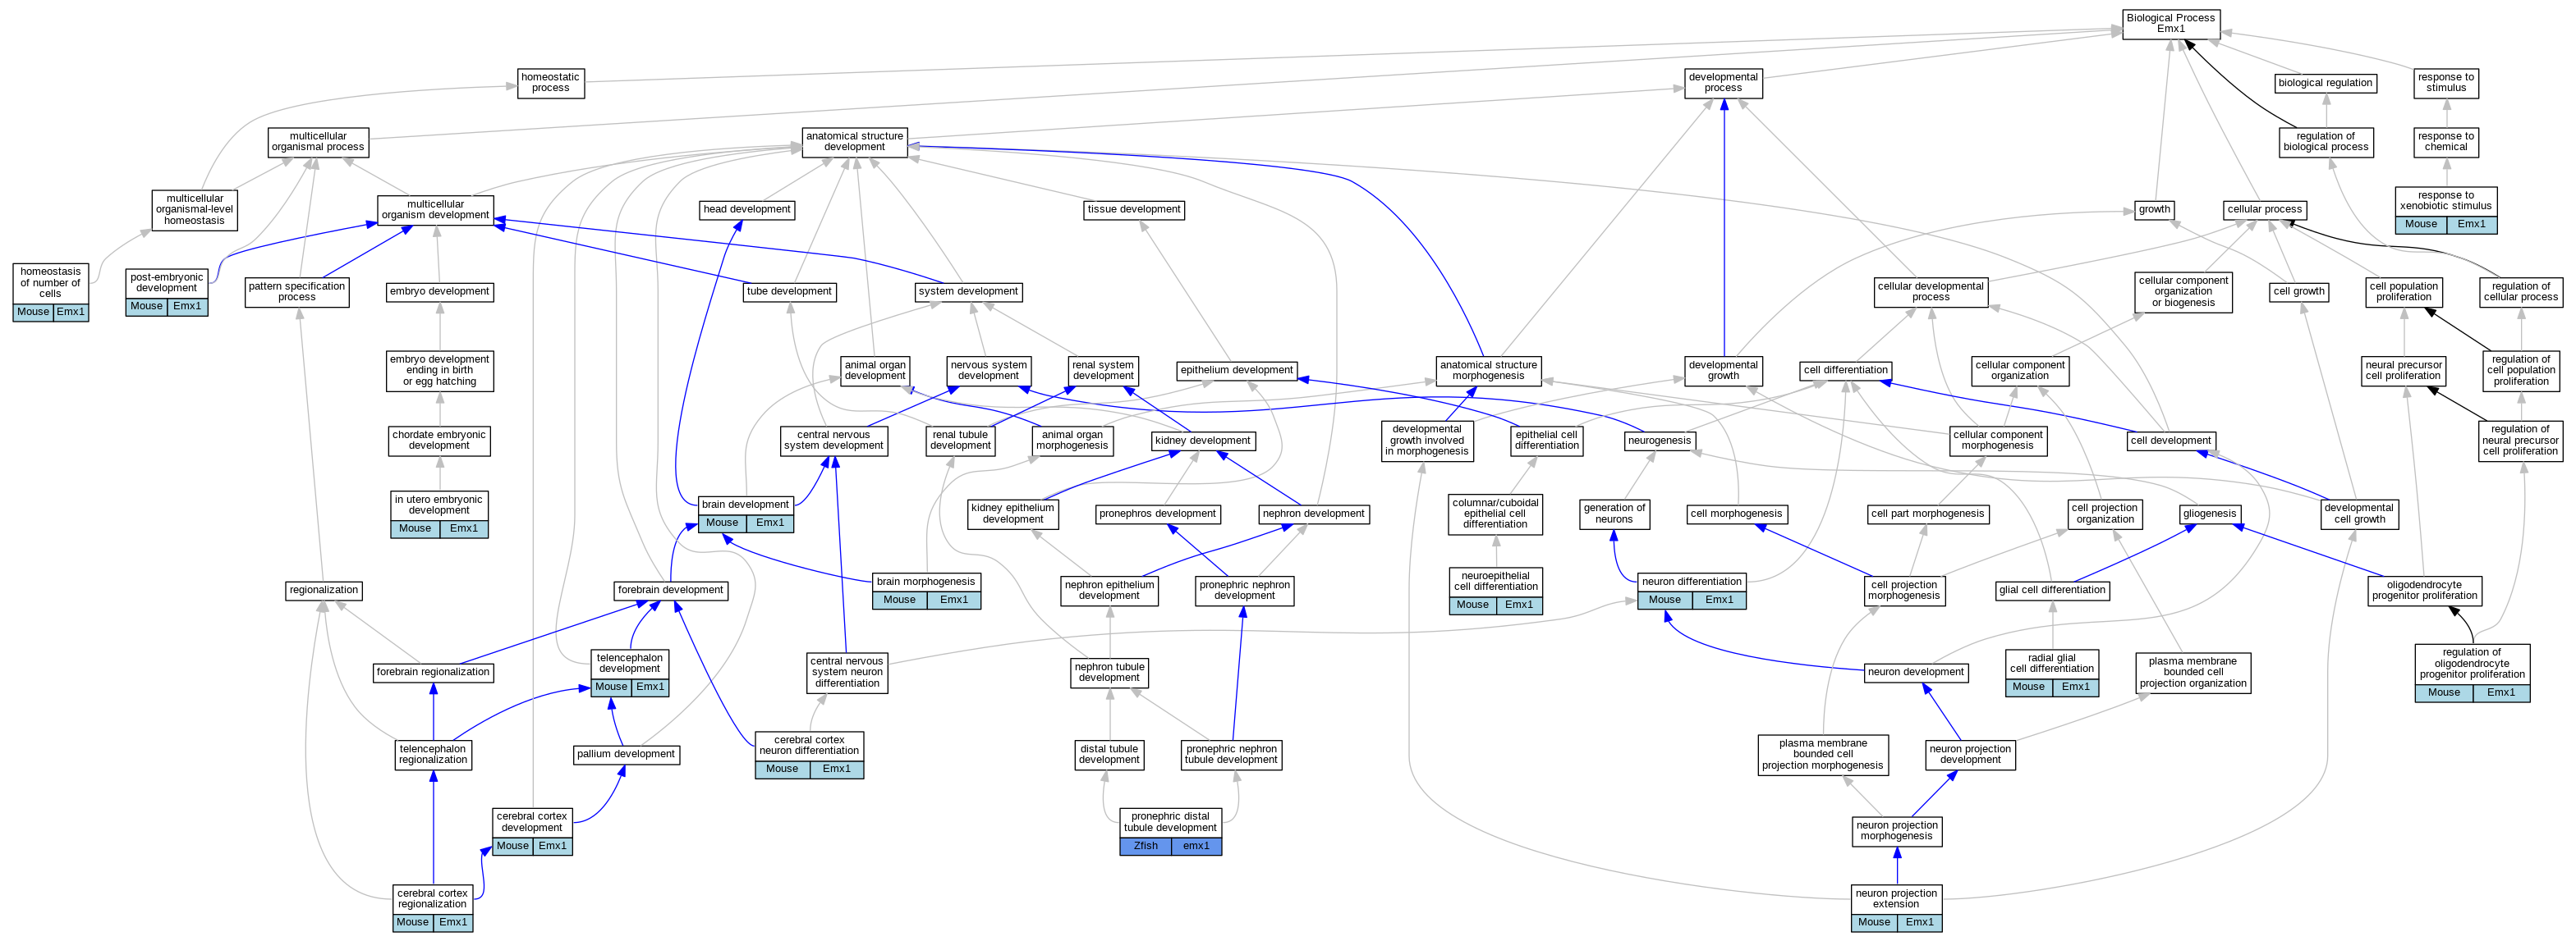Select 'glial cell differentiation' node
Image resolution: width=2576 pixels, height=941 pixels.
pyautogui.click(x=2053, y=591)
